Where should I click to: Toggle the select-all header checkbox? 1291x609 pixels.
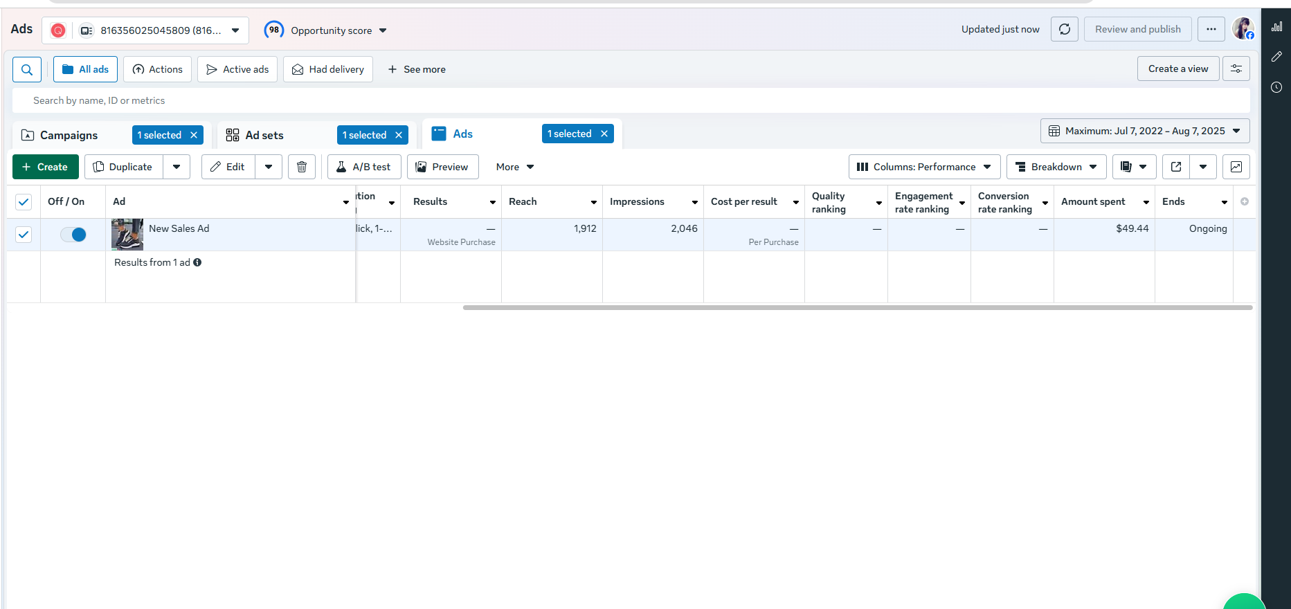(x=24, y=201)
